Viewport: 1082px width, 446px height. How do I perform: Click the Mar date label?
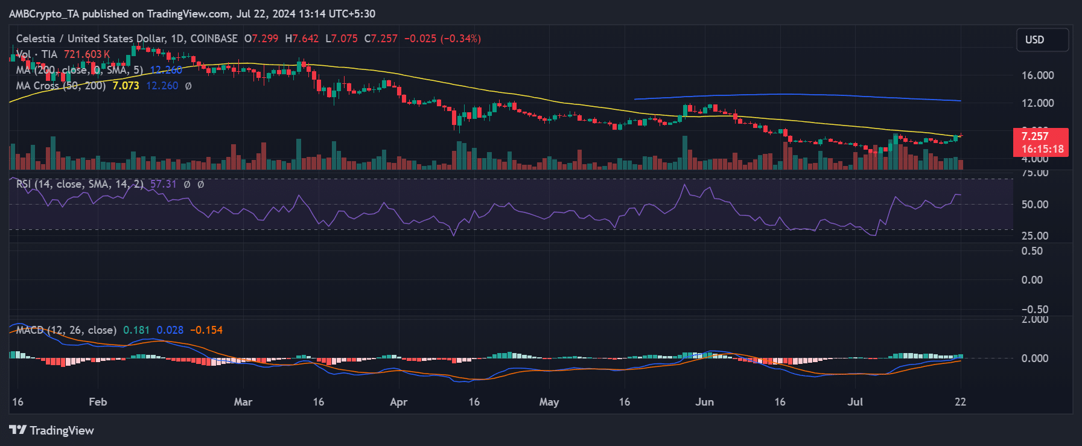pyautogui.click(x=243, y=402)
